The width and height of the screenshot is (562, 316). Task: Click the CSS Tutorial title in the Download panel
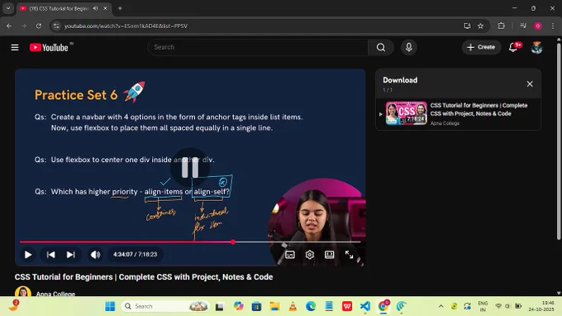[x=479, y=109]
